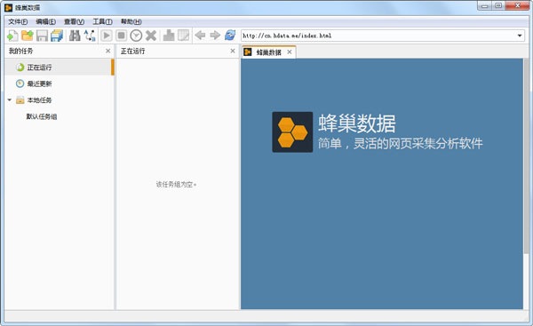Click the 该任务组为空 message text

point(176,184)
